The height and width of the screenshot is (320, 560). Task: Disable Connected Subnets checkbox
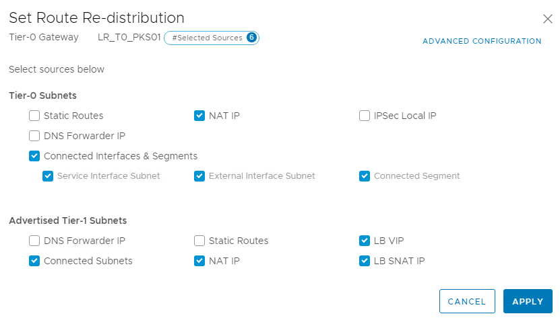[34, 261]
